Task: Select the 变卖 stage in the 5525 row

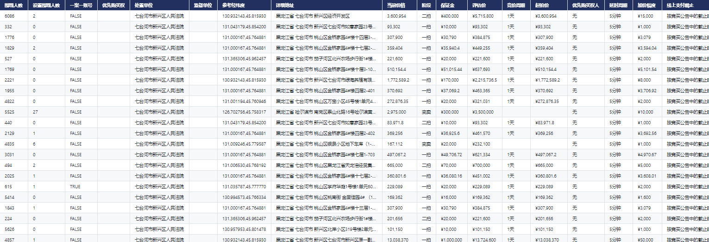Action: coord(427,112)
